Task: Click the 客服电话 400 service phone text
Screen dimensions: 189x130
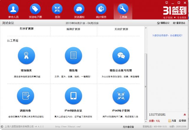Action: pyautogui.click(x=155, y=126)
